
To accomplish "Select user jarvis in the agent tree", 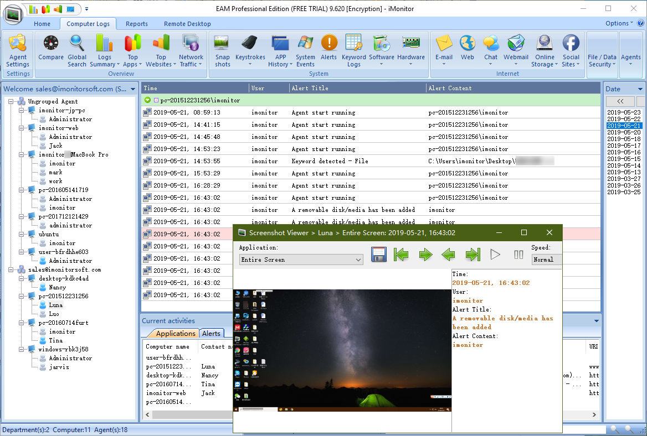I will click(59, 367).
